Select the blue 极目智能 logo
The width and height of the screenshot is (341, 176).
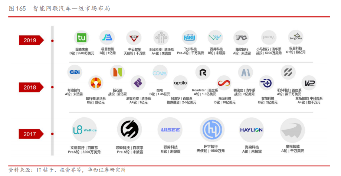[x=107, y=38]
